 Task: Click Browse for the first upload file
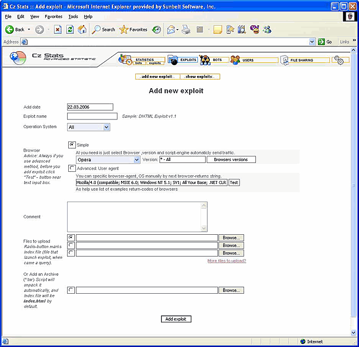(x=231, y=238)
